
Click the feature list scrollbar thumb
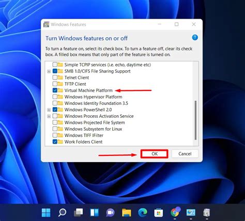pos(195,120)
